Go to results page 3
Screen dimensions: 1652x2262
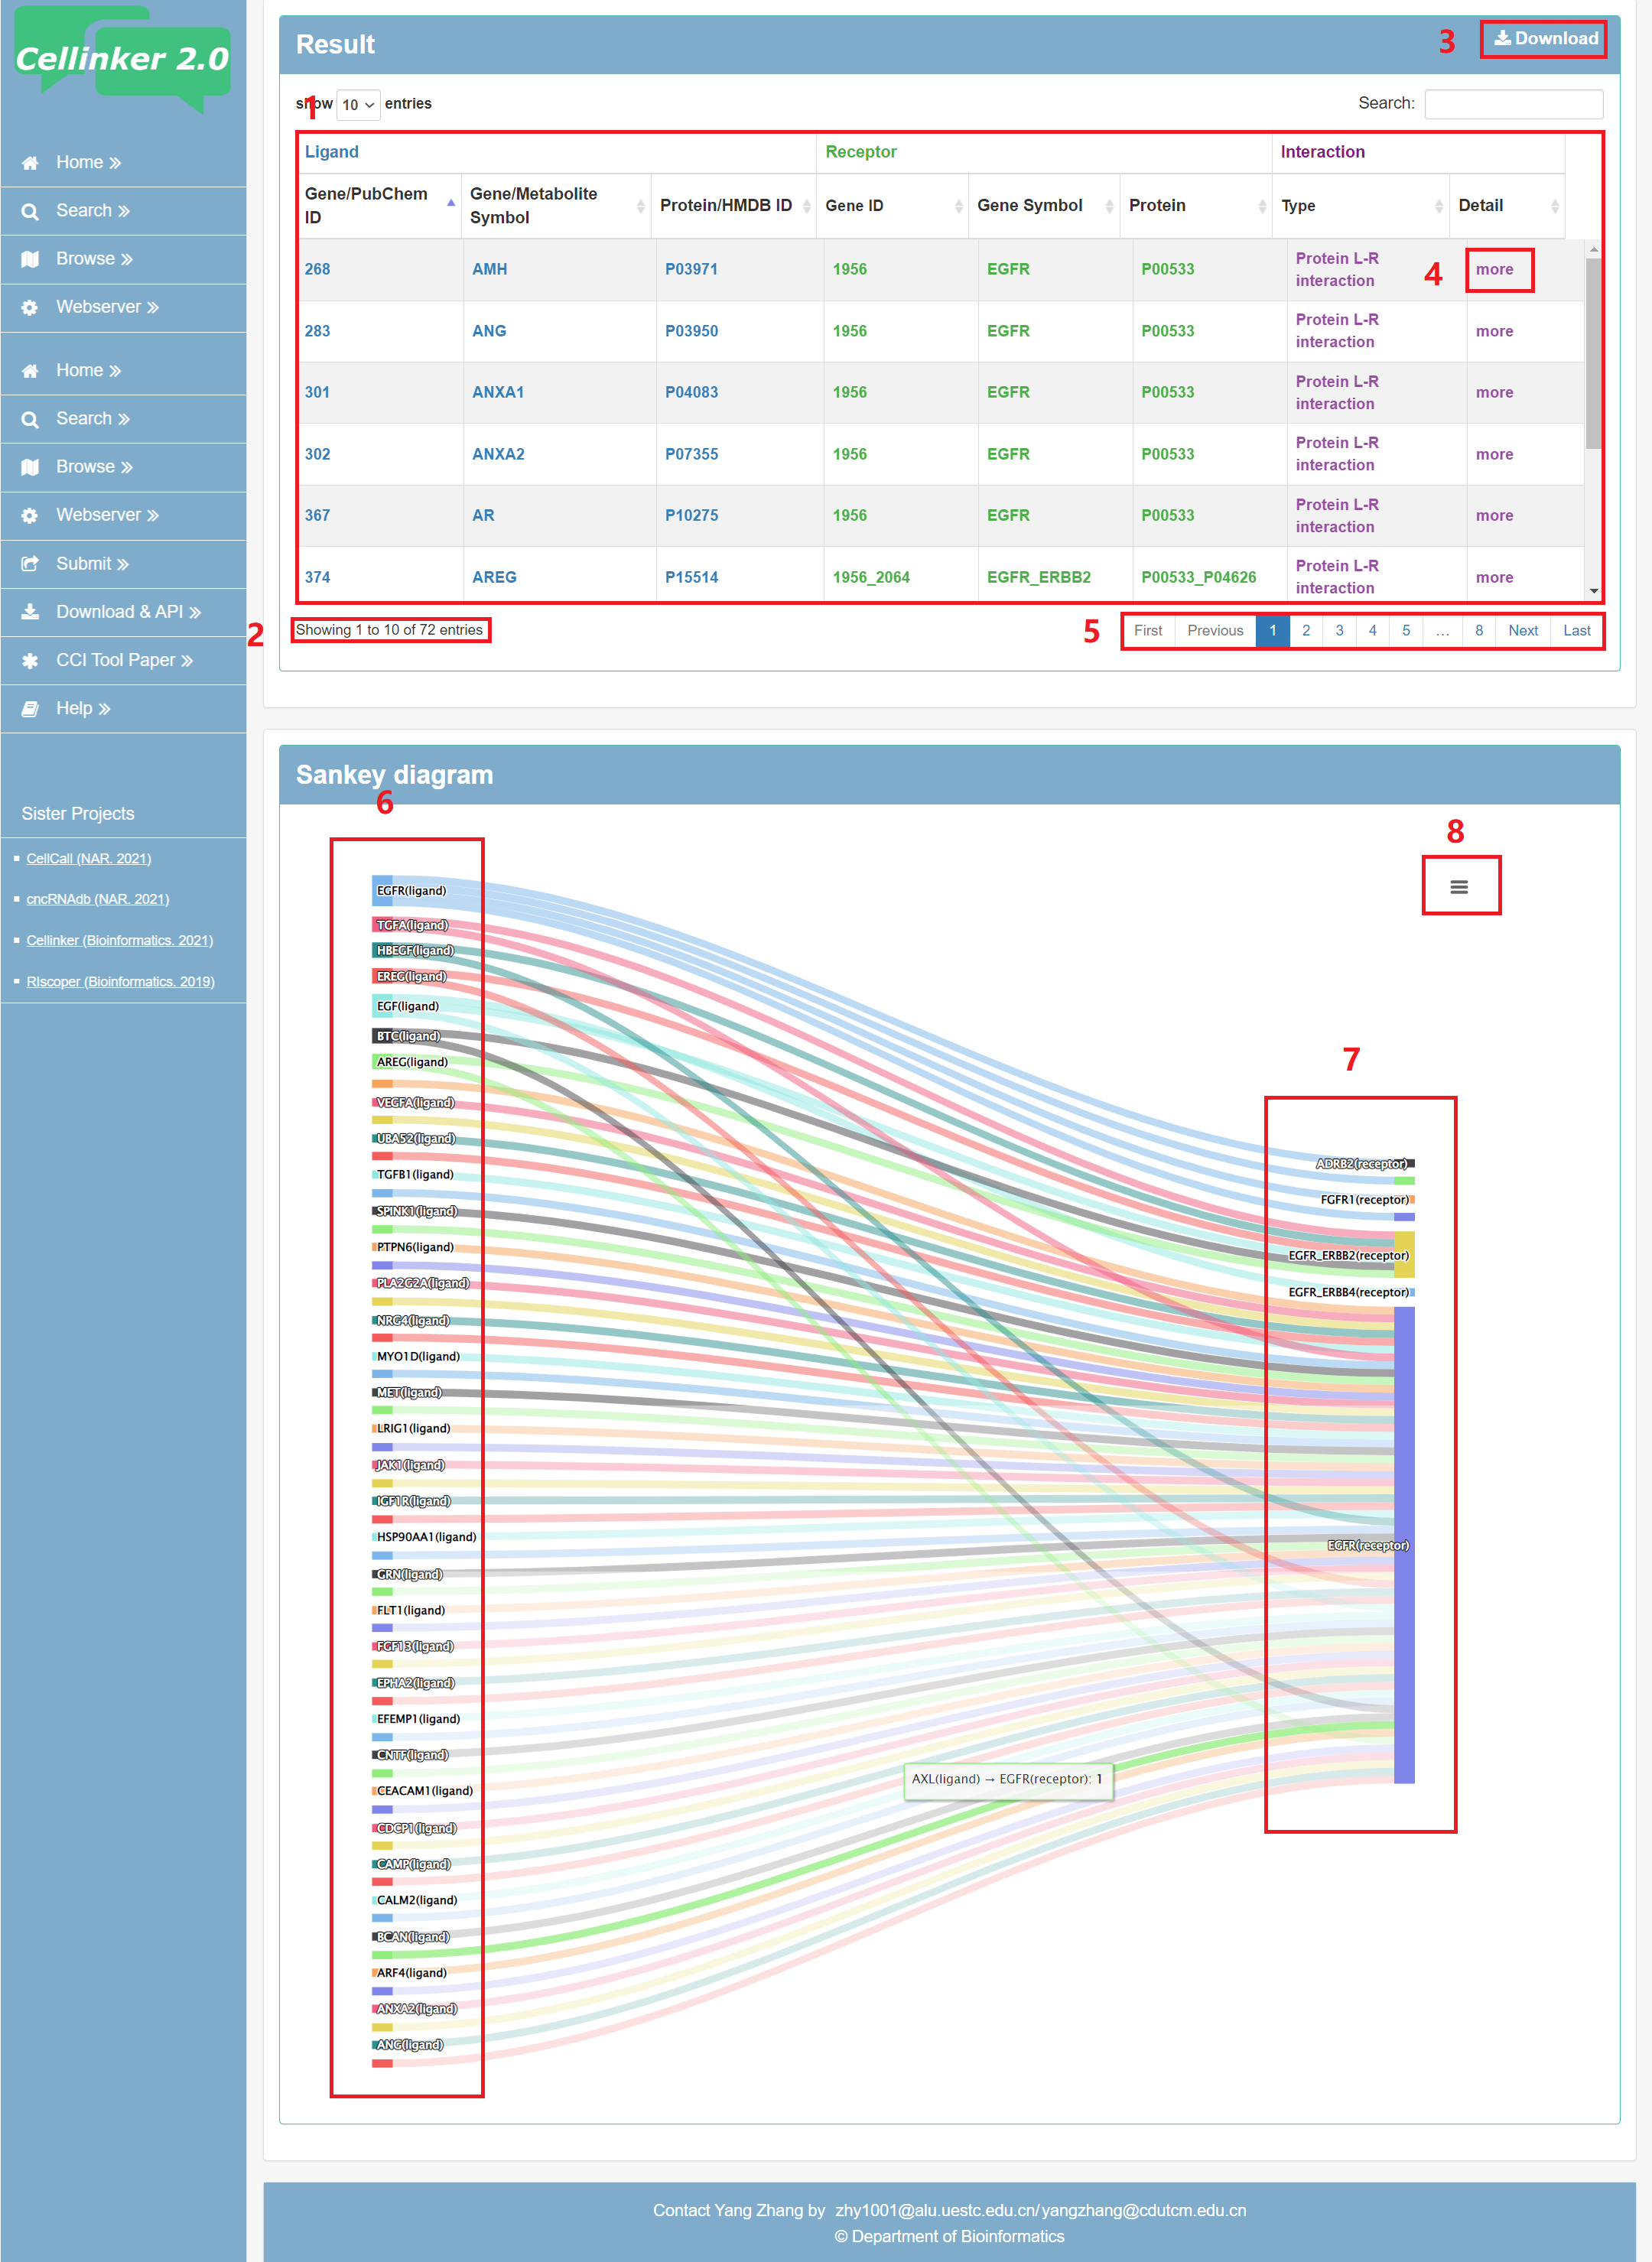1339,631
